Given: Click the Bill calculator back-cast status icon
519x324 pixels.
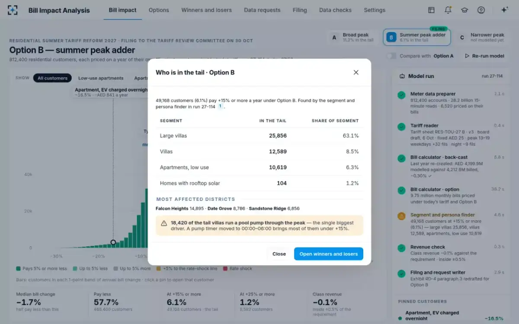Looking at the screenshot, I should point(402,158).
